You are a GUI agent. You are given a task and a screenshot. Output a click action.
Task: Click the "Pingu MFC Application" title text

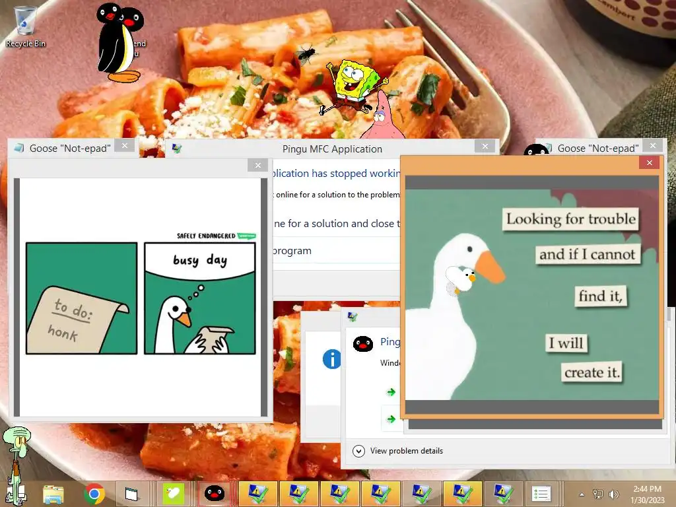332,149
